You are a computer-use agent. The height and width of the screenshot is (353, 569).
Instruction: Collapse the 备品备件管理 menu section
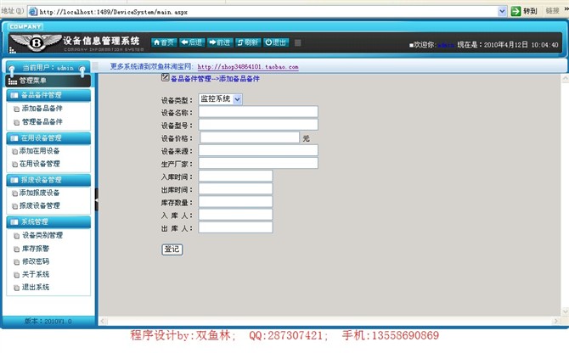point(48,95)
